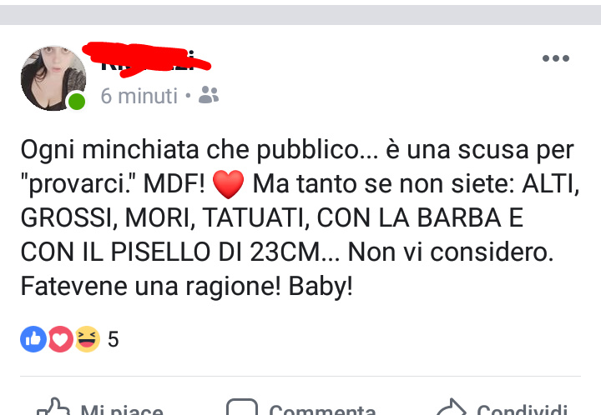
Task: Select the 'Condividi' share label
Action: tap(522, 409)
